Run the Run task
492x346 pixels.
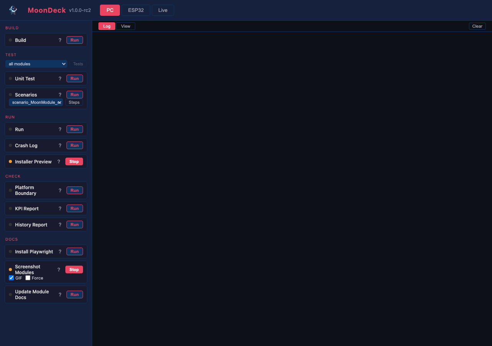point(75,129)
